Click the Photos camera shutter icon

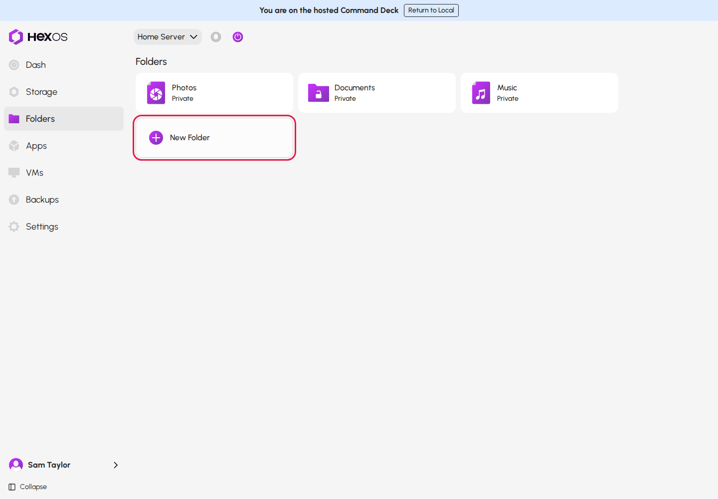tap(156, 93)
